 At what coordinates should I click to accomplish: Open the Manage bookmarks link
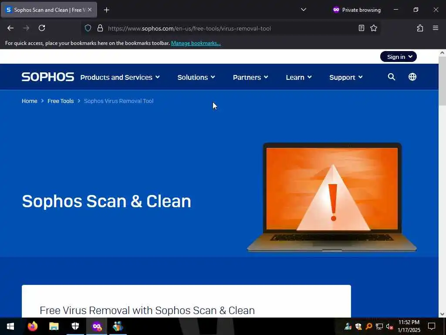point(196,43)
